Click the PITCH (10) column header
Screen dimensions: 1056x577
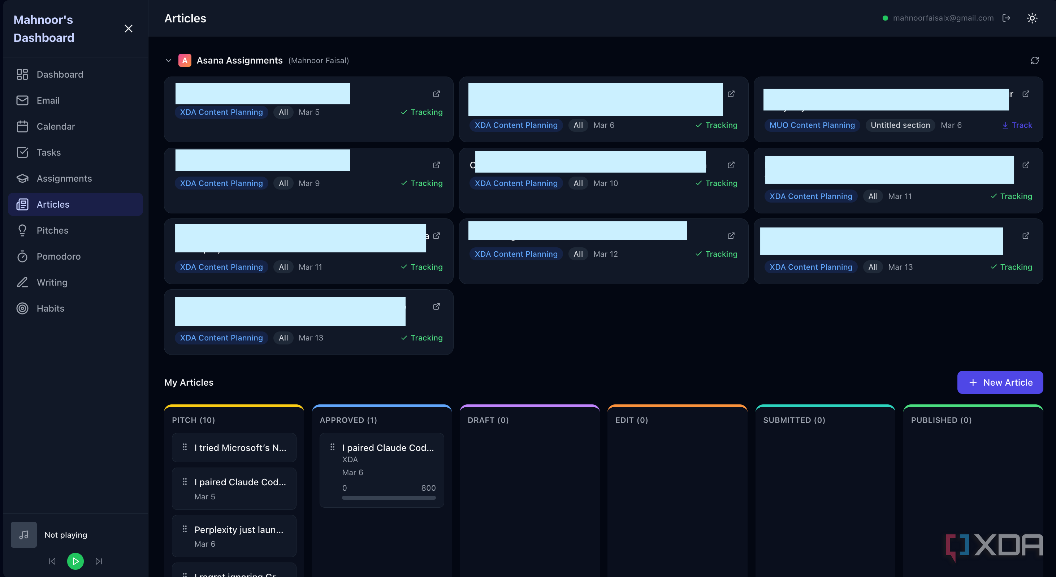pos(193,420)
